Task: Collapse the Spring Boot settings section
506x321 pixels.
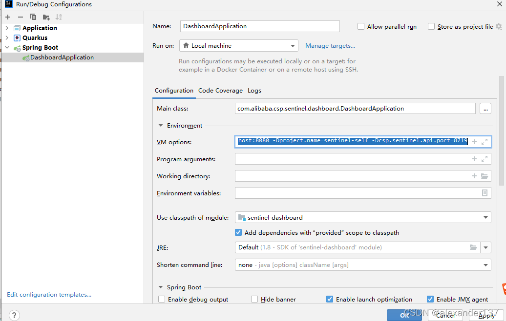Action: pyautogui.click(x=160, y=287)
